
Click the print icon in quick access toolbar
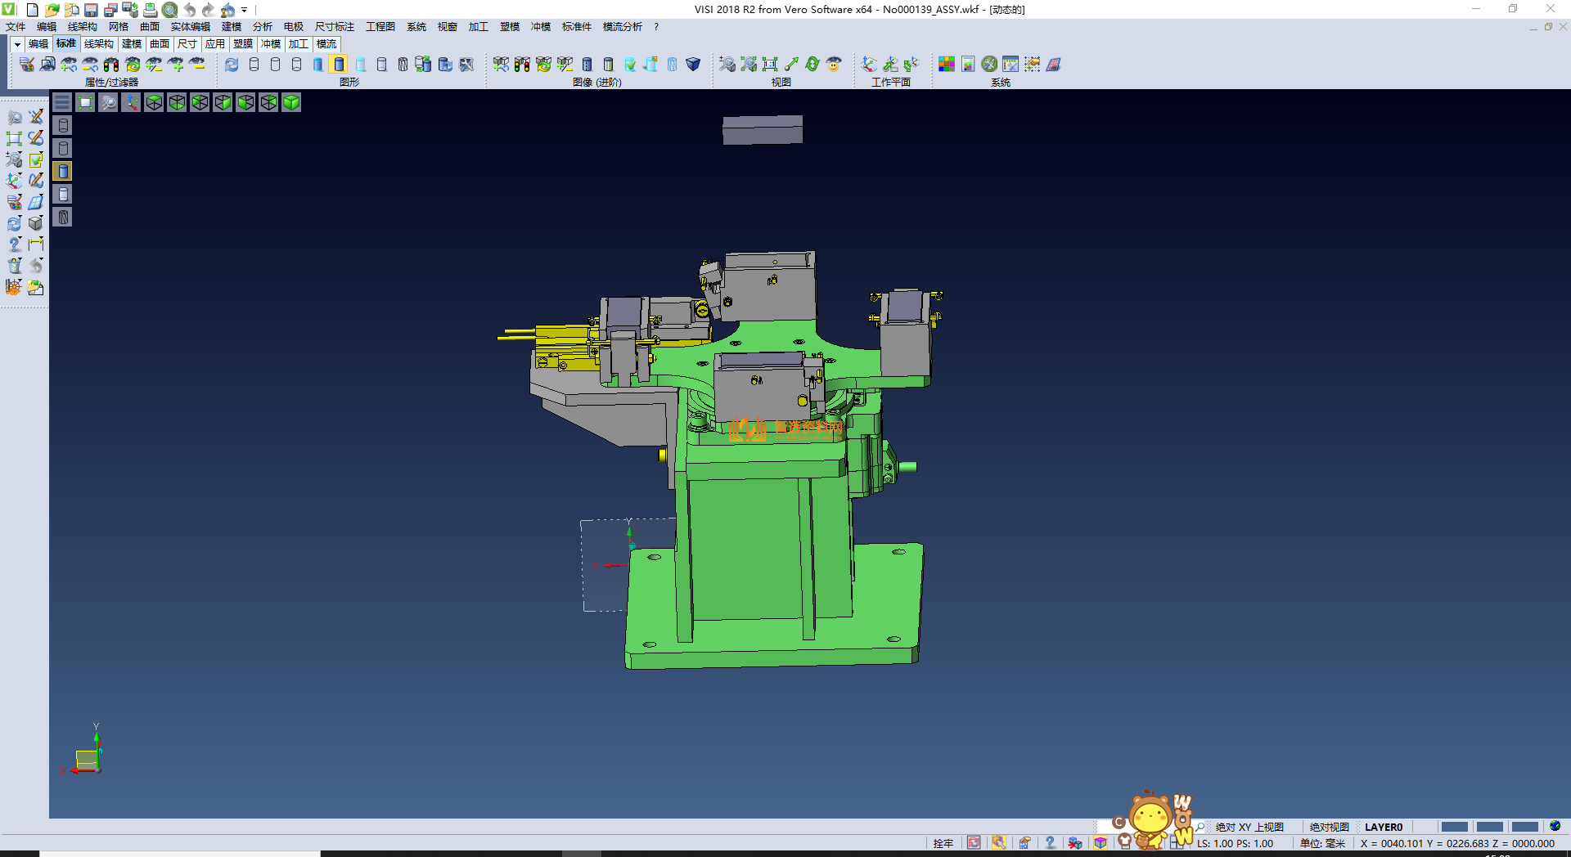click(150, 10)
